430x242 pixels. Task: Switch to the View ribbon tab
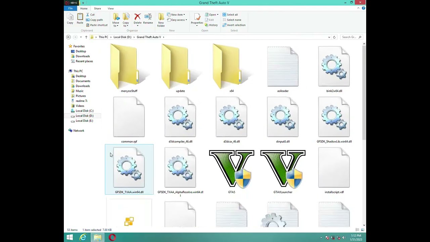[x=111, y=8]
